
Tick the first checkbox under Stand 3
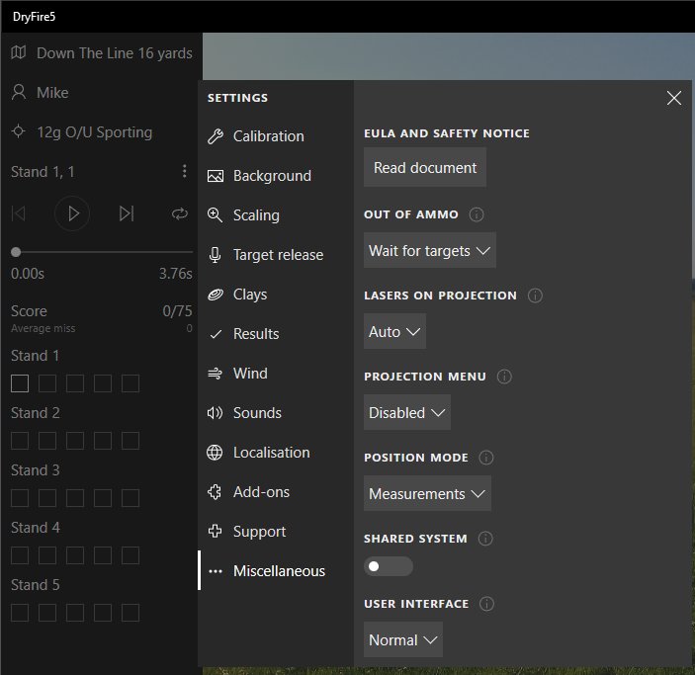20,498
